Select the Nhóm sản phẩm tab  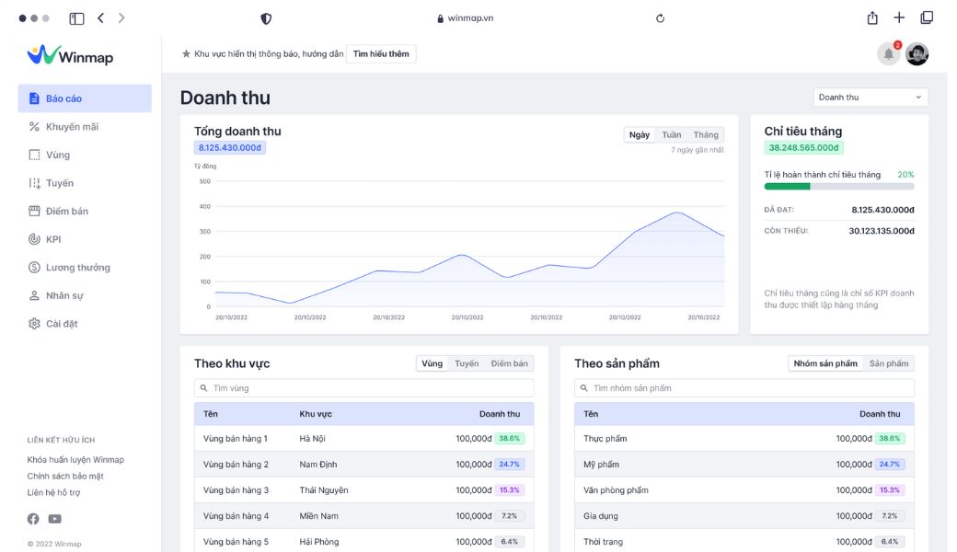click(825, 363)
